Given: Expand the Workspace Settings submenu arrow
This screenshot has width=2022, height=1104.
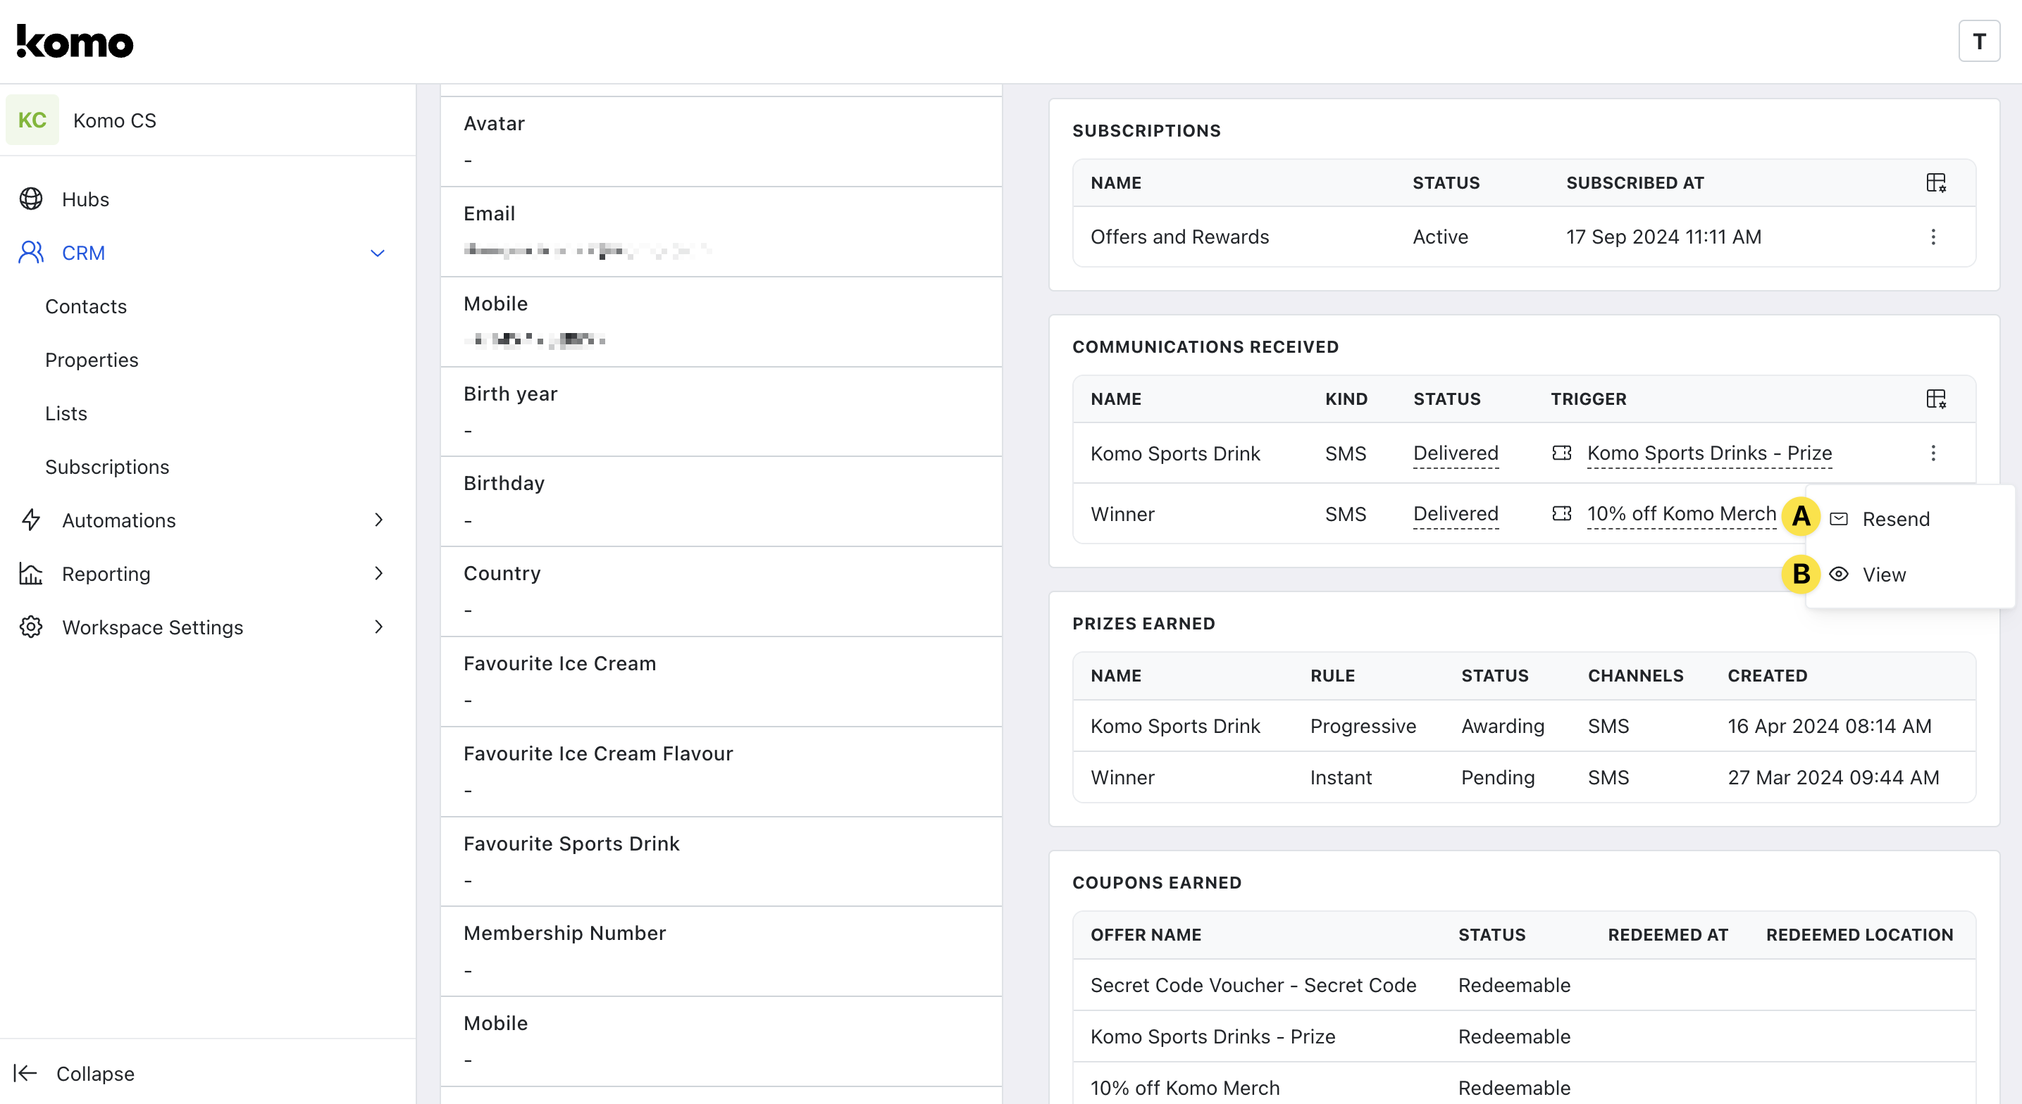Looking at the screenshot, I should point(379,627).
